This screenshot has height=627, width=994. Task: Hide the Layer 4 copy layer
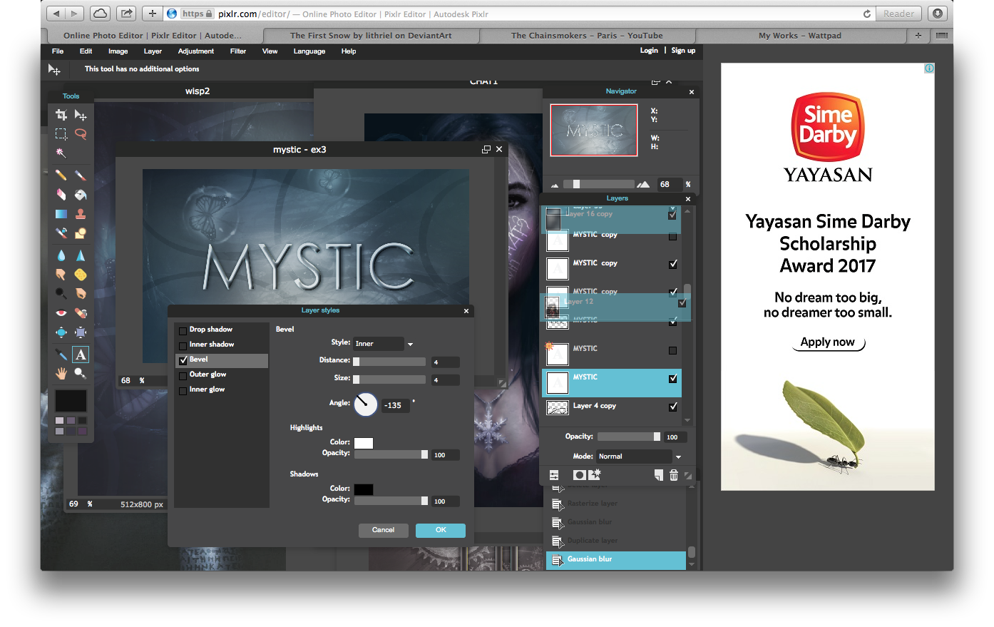[x=673, y=407]
